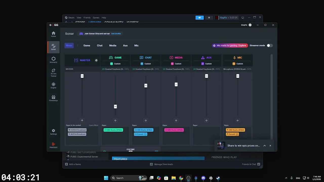Click Add a Game in Steam
The height and width of the screenshot is (182, 324).
pos(73,164)
